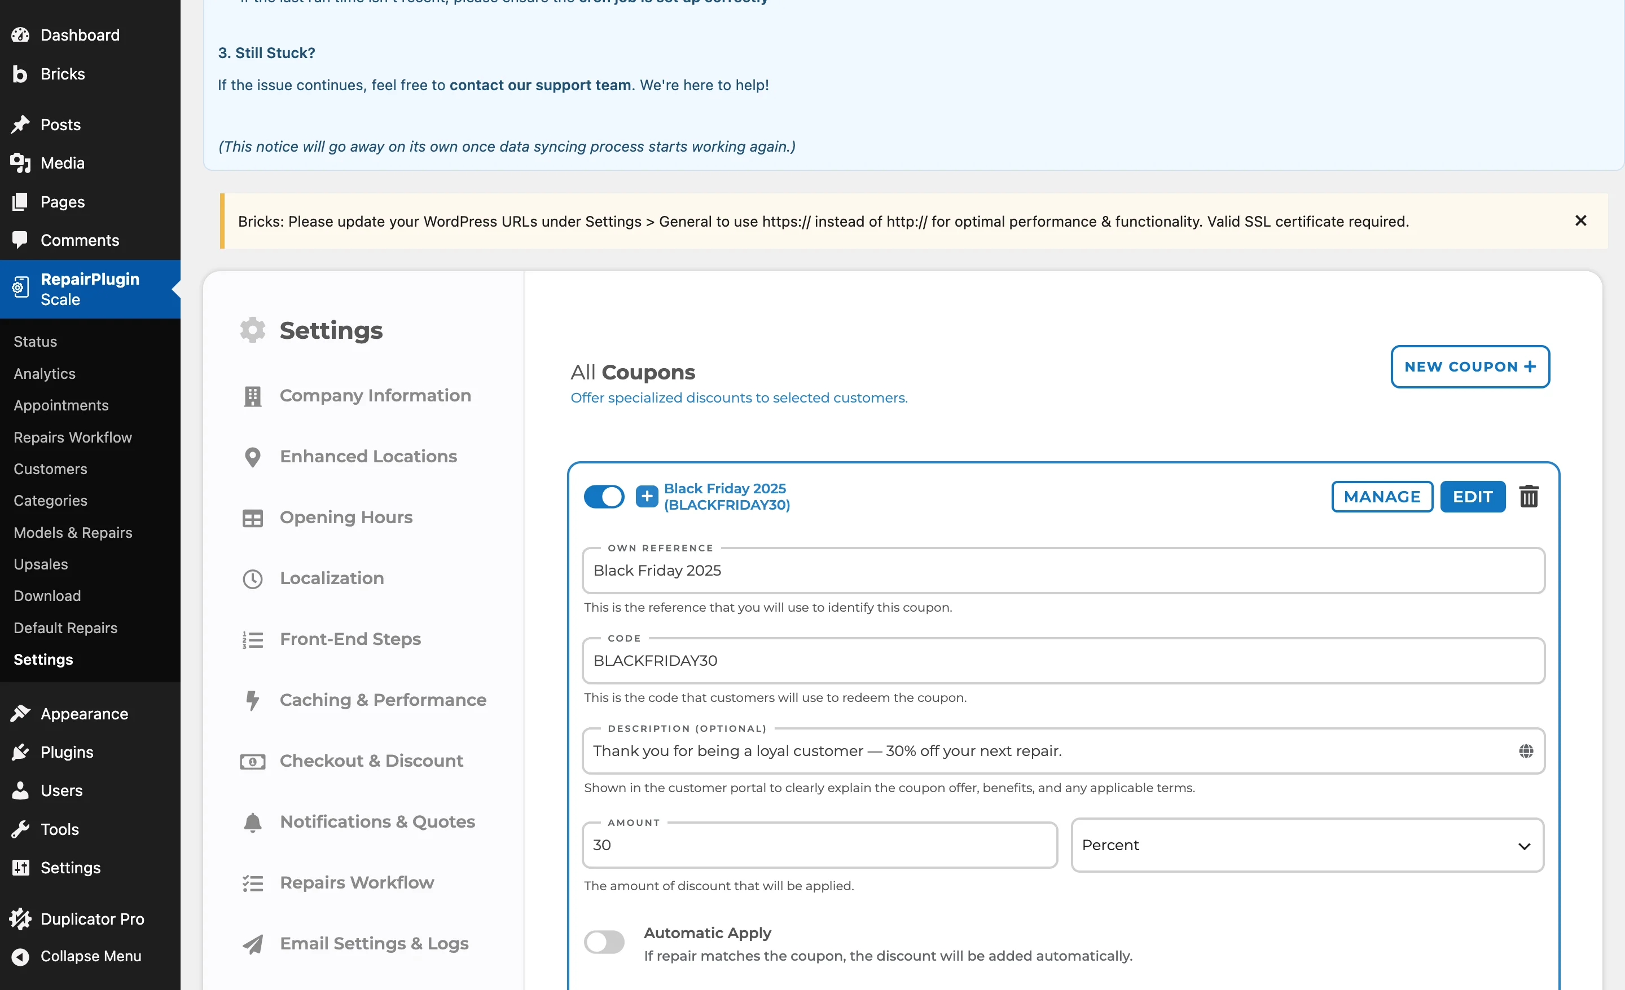The image size is (1625, 990).
Task: Click the globe translation icon in description field
Action: [1526, 751]
